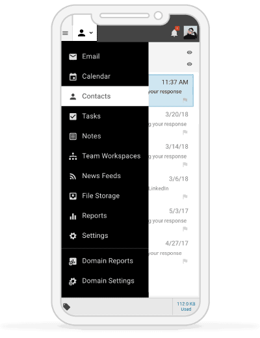Toggle the lower eye visibility icon
Screen dimensions: 260x338
coord(189,64)
